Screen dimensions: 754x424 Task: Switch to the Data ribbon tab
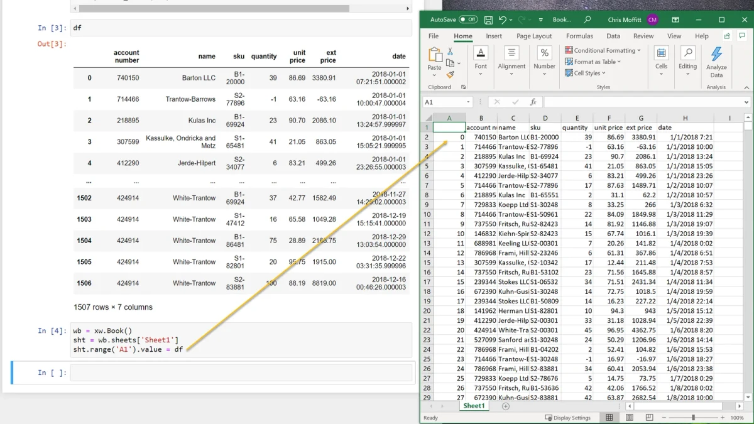click(613, 36)
